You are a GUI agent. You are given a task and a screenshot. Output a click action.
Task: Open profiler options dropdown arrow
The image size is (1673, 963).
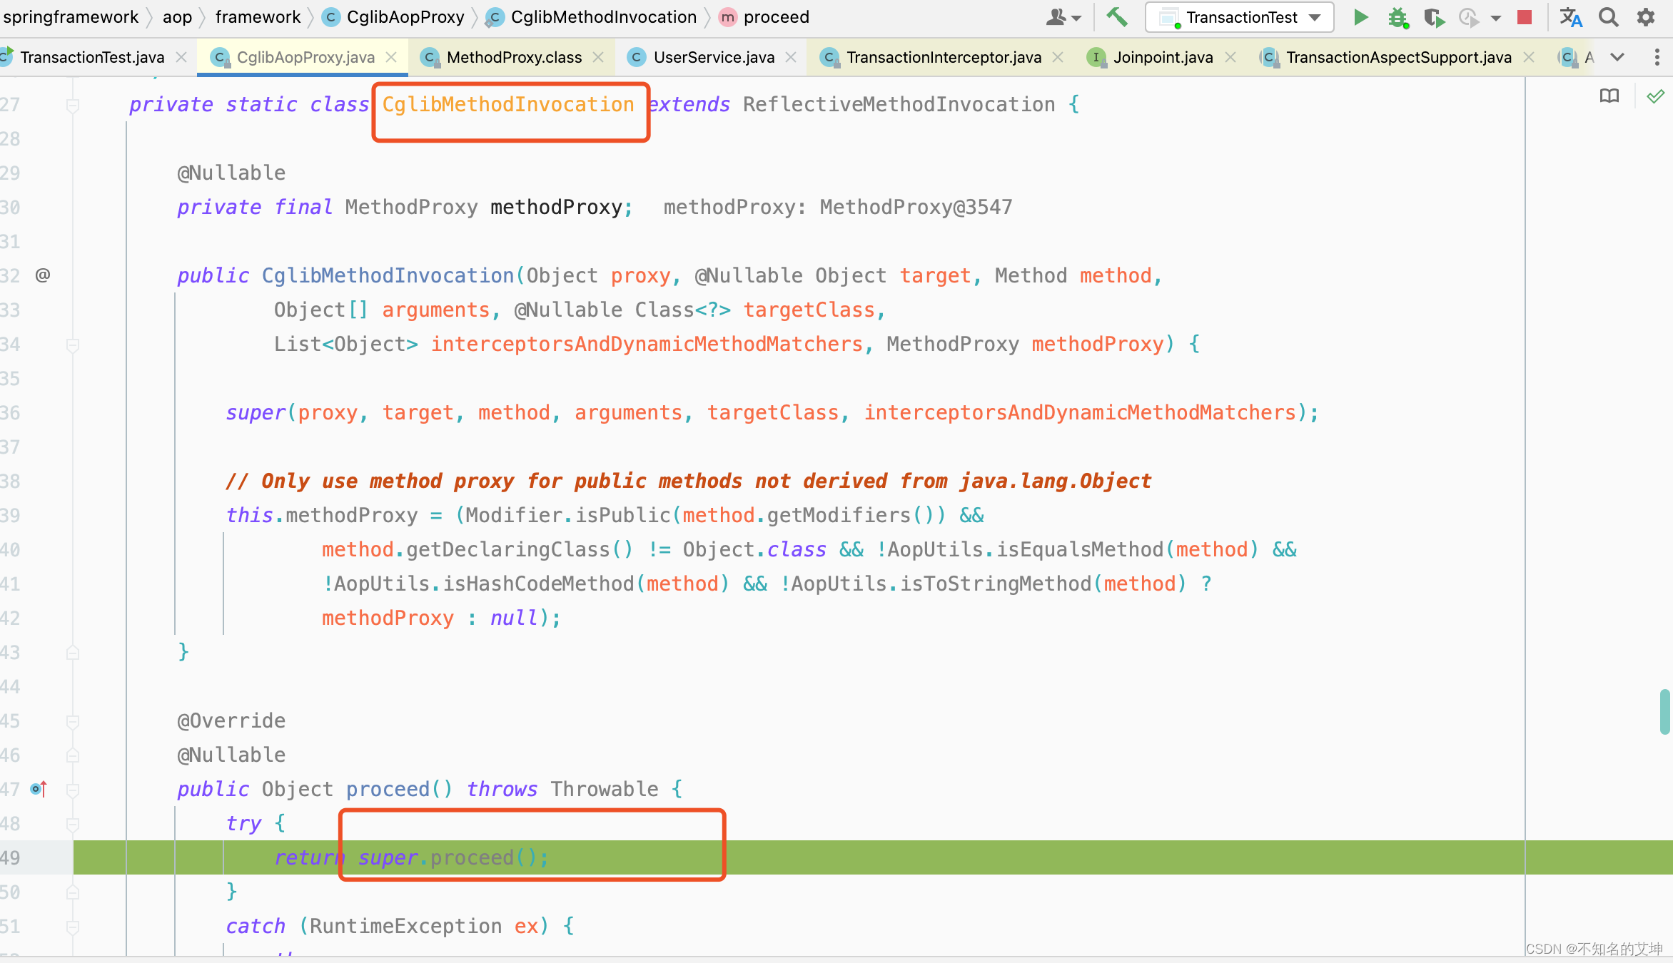[1496, 19]
